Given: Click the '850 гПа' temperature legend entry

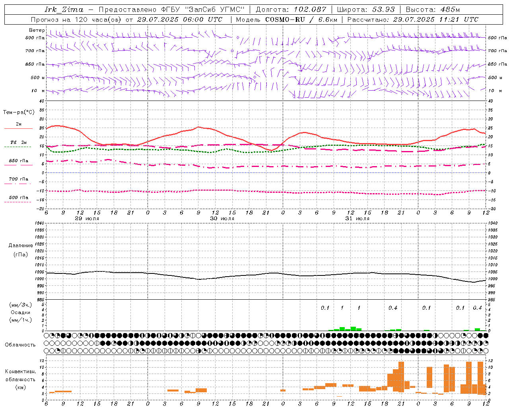Looking at the screenshot, I should [x=18, y=161].
